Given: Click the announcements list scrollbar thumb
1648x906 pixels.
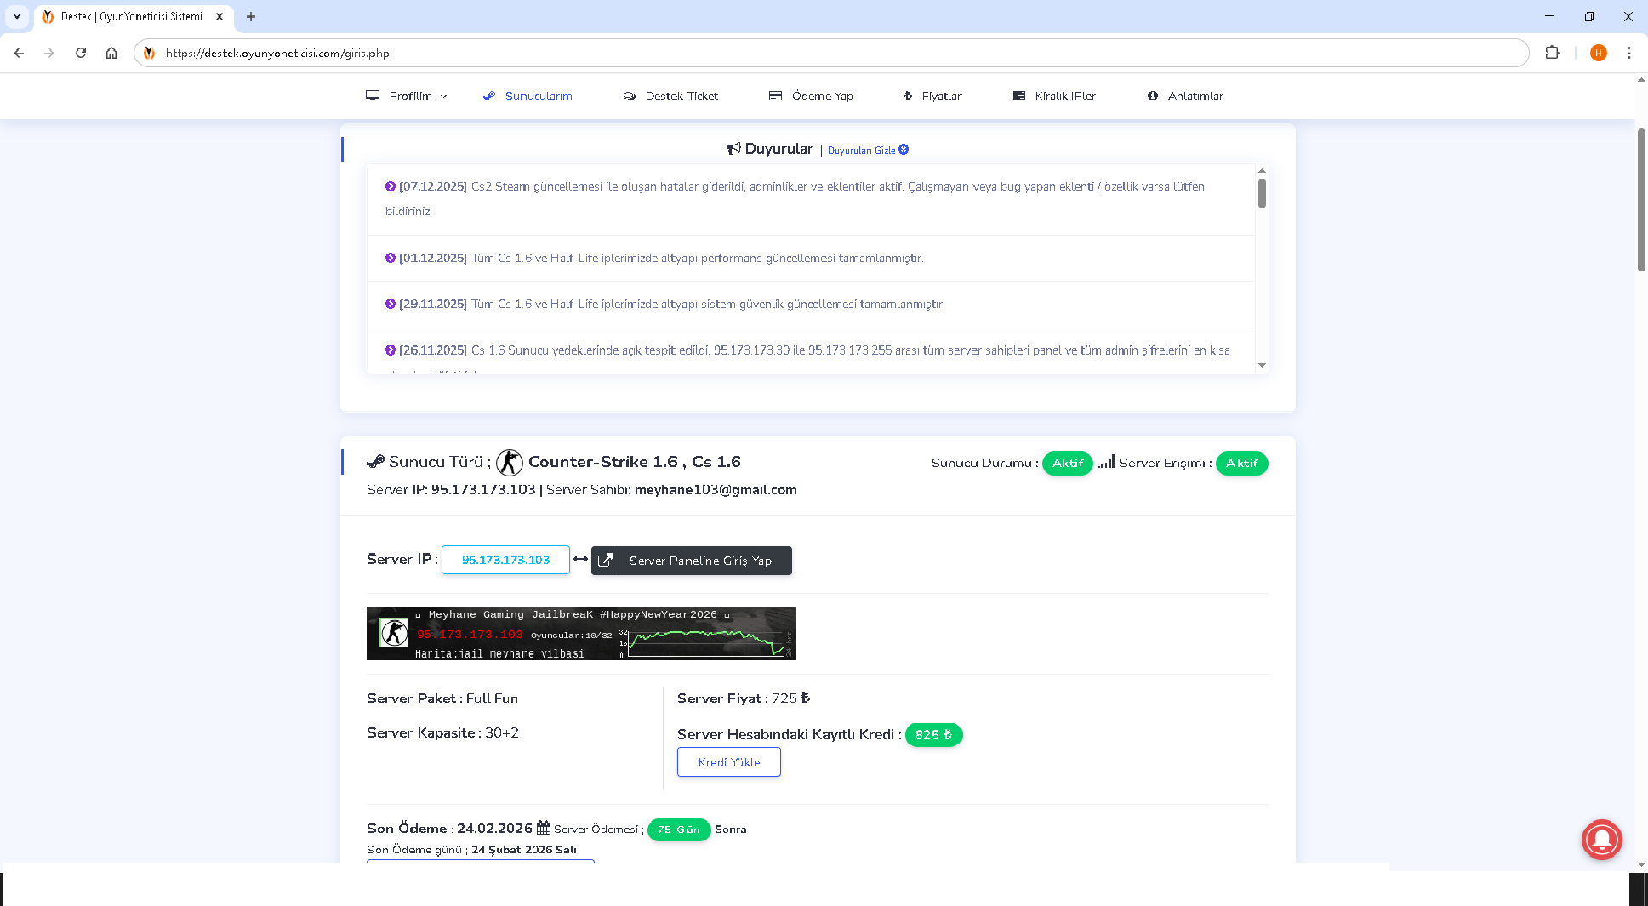Looking at the screenshot, I should [x=1262, y=193].
